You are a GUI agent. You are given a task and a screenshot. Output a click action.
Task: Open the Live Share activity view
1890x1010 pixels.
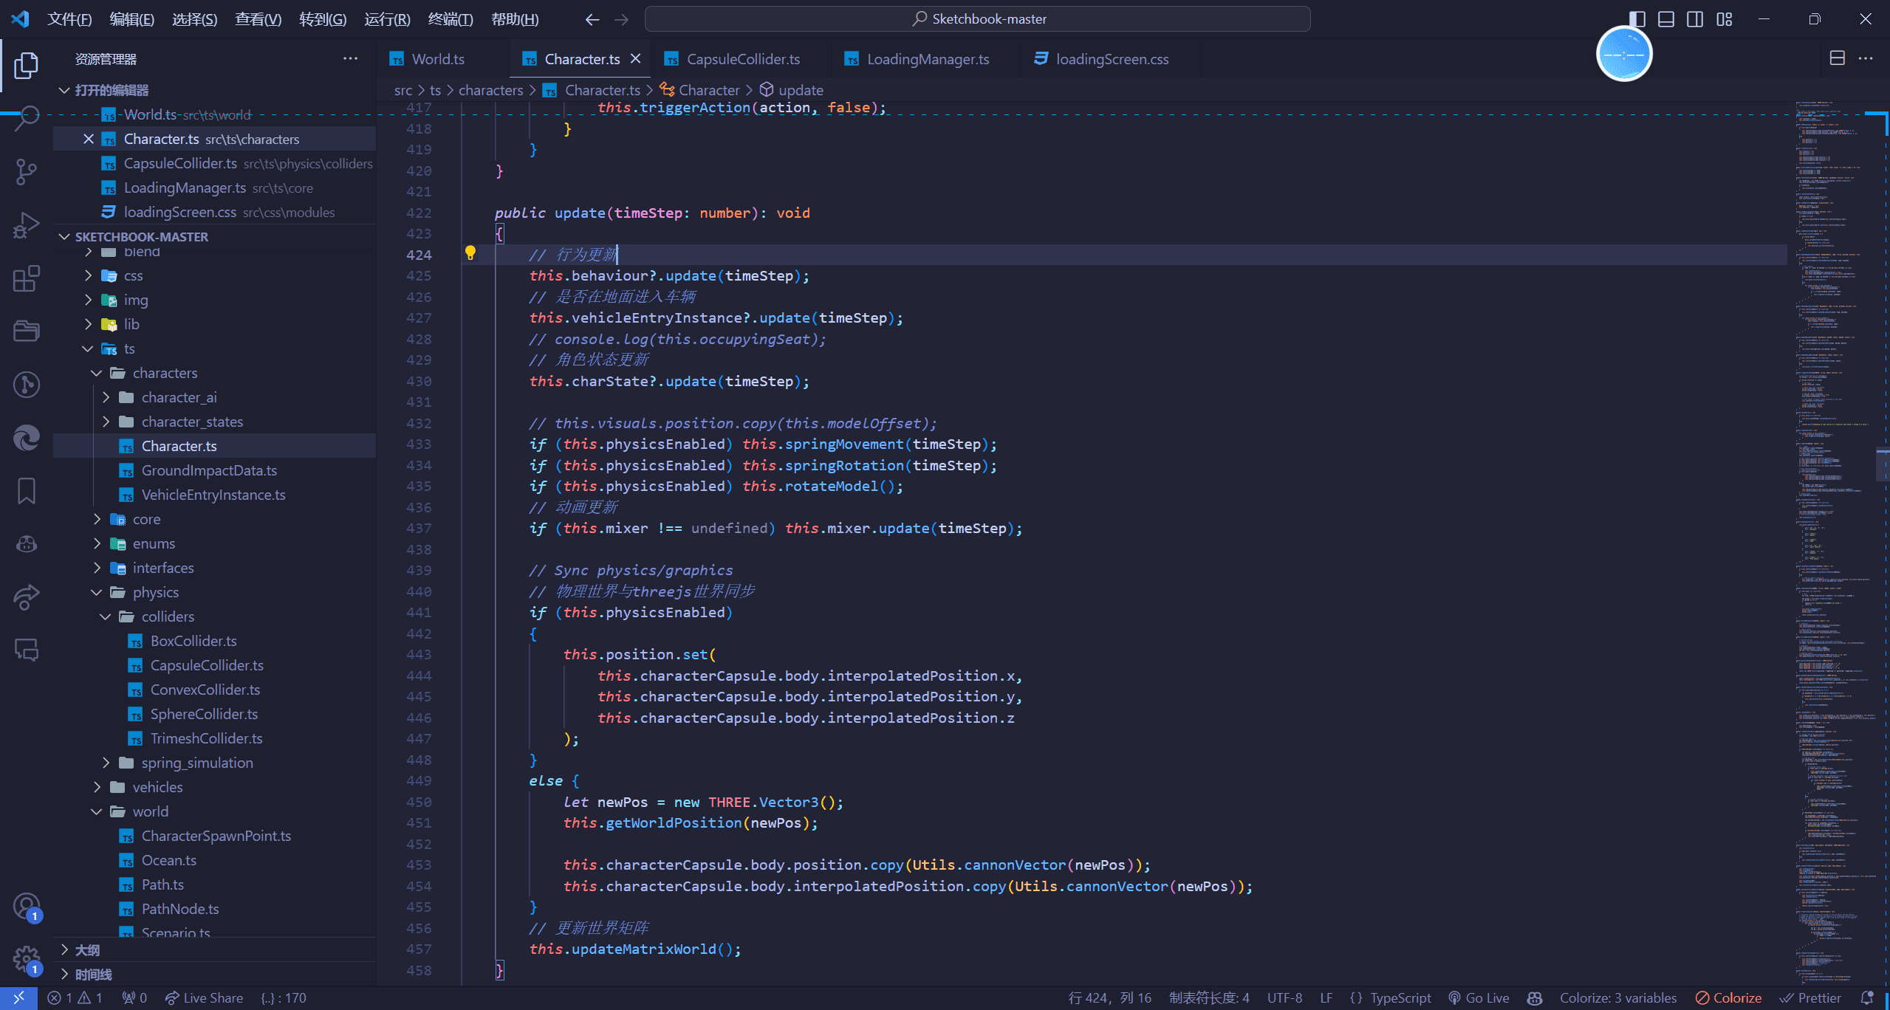click(x=27, y=597)
